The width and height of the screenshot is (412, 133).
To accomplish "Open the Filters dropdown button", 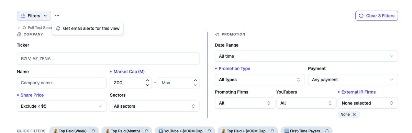I will click(x=34, y=16).
